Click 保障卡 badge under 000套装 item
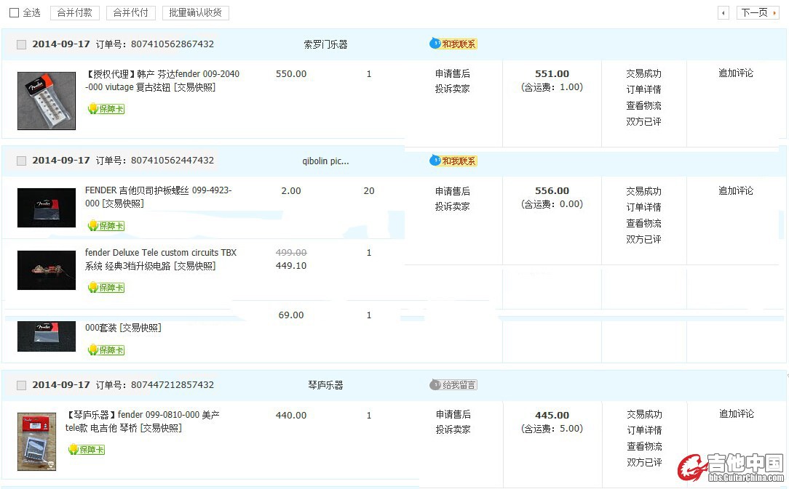Viewport: 789px width, 489px height. point(106,349)
